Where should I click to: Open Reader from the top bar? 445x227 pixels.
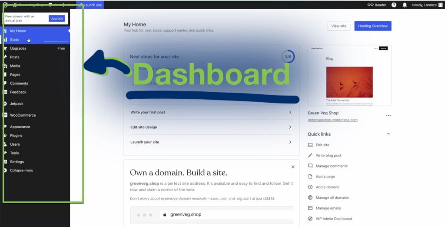pyautogui.click(x=377, y=5)
